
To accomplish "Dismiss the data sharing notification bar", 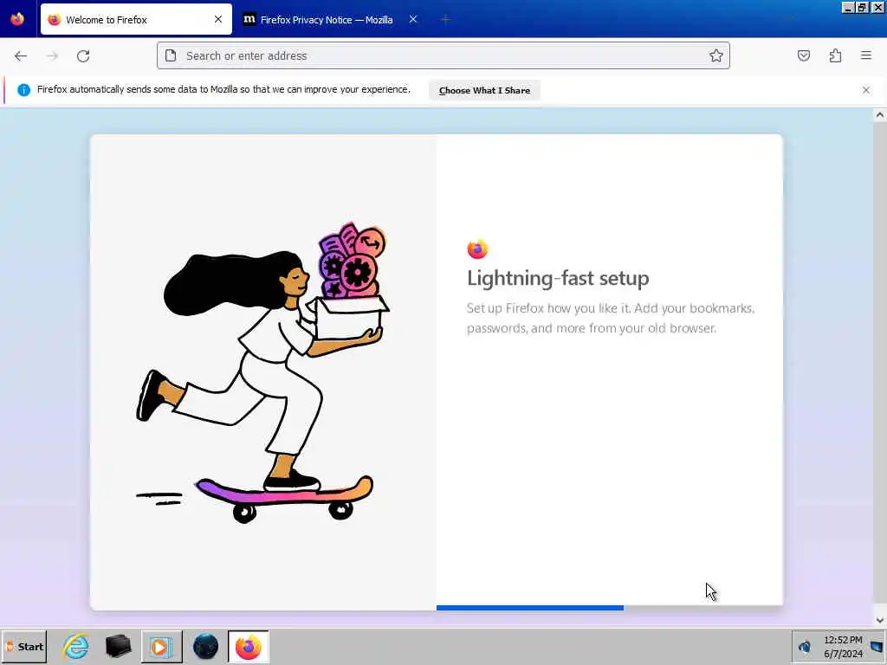I will point(866,90).
